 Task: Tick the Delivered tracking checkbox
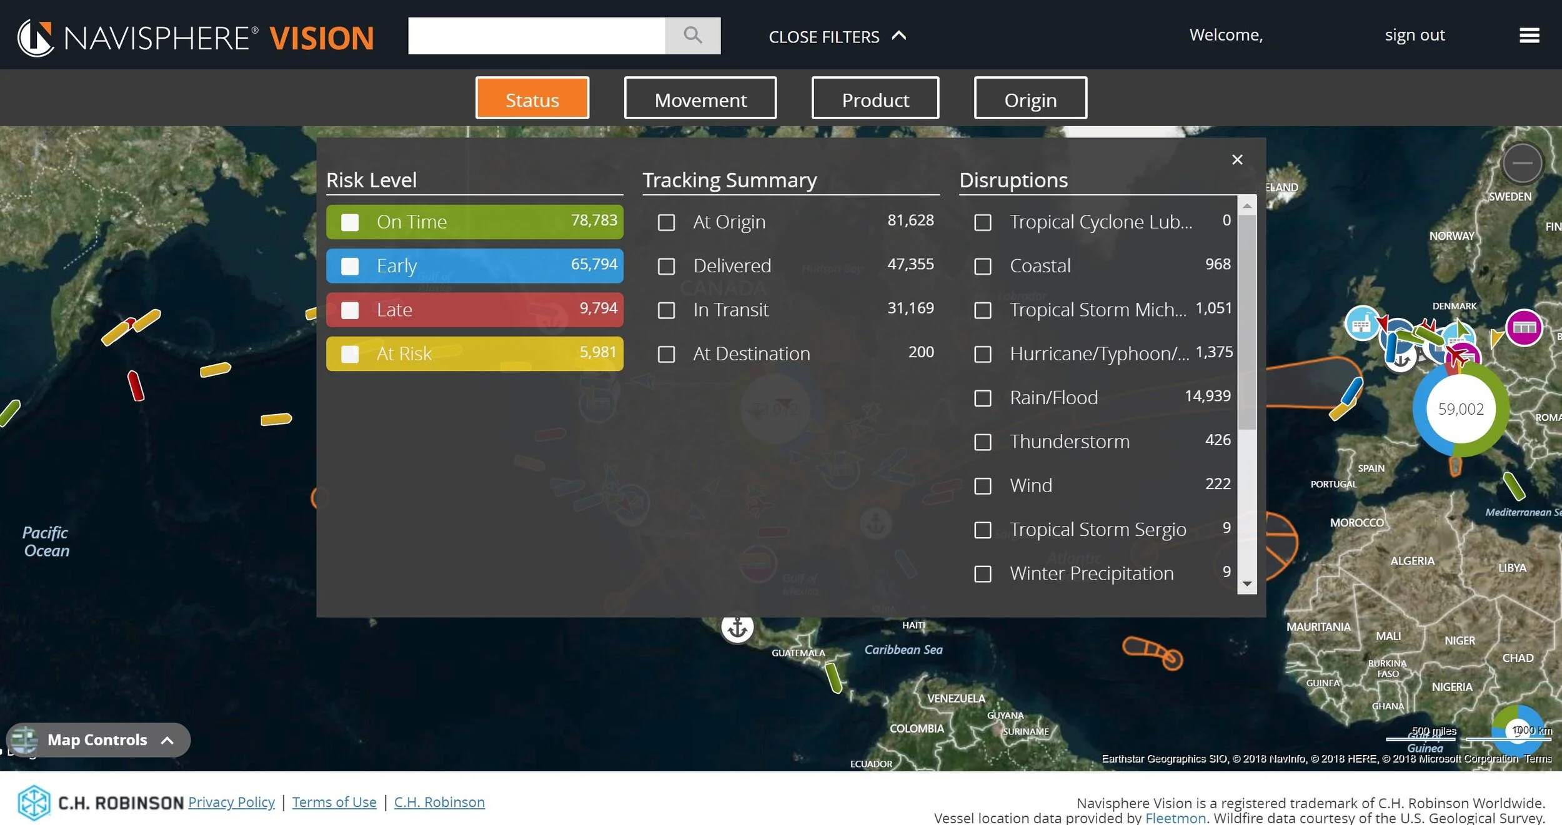[666, 267]
